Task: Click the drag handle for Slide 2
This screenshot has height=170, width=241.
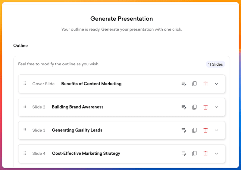Action: (x=25, y=106)
